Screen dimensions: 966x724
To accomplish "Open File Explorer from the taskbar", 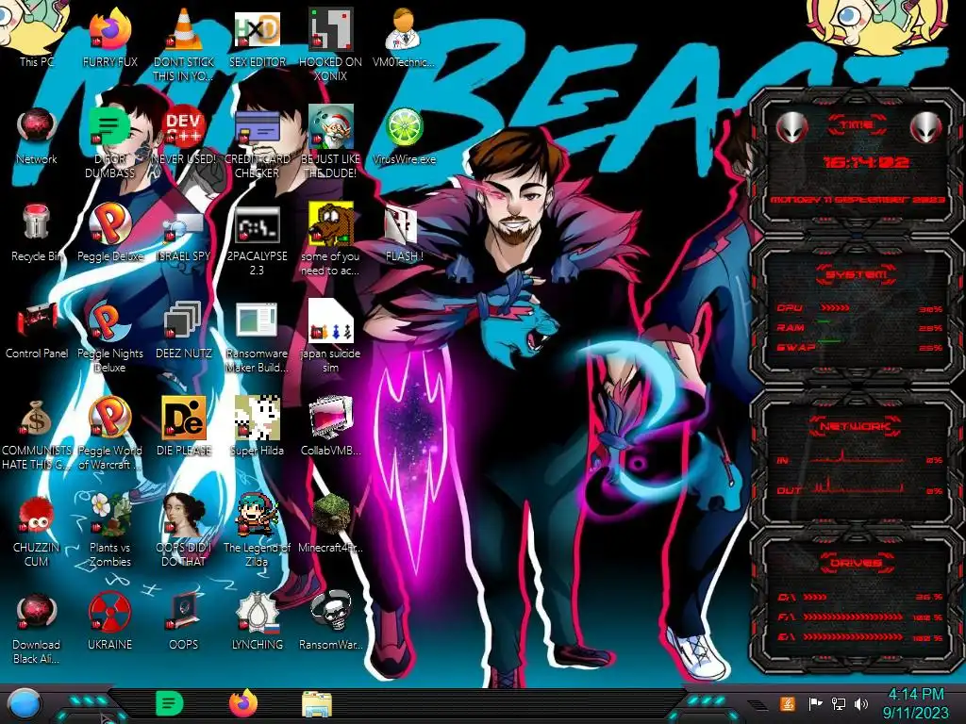I will pos(317,703).
